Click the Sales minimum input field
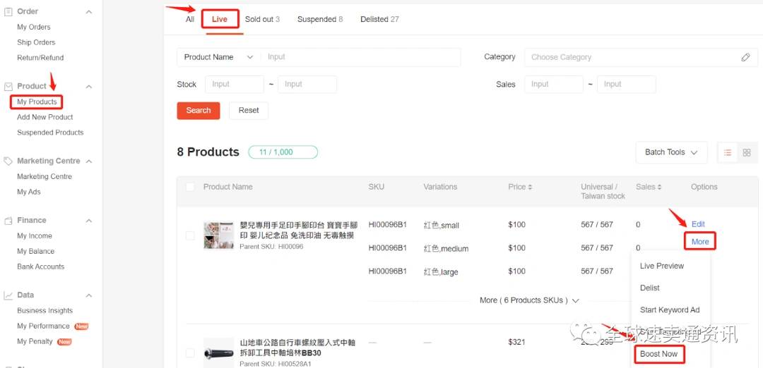 pyautogui.click(x=554, y=85)
